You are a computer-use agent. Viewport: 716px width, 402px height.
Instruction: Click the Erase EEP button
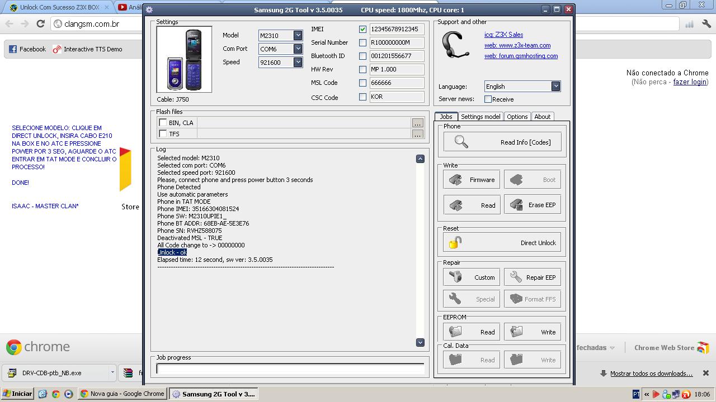[533, 205]
